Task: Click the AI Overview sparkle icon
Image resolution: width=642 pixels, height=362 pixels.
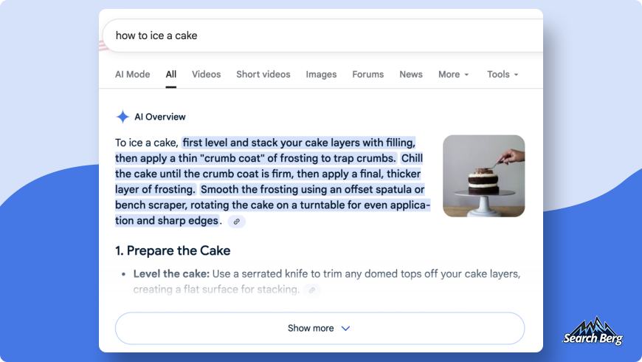Action: [122, 117]
